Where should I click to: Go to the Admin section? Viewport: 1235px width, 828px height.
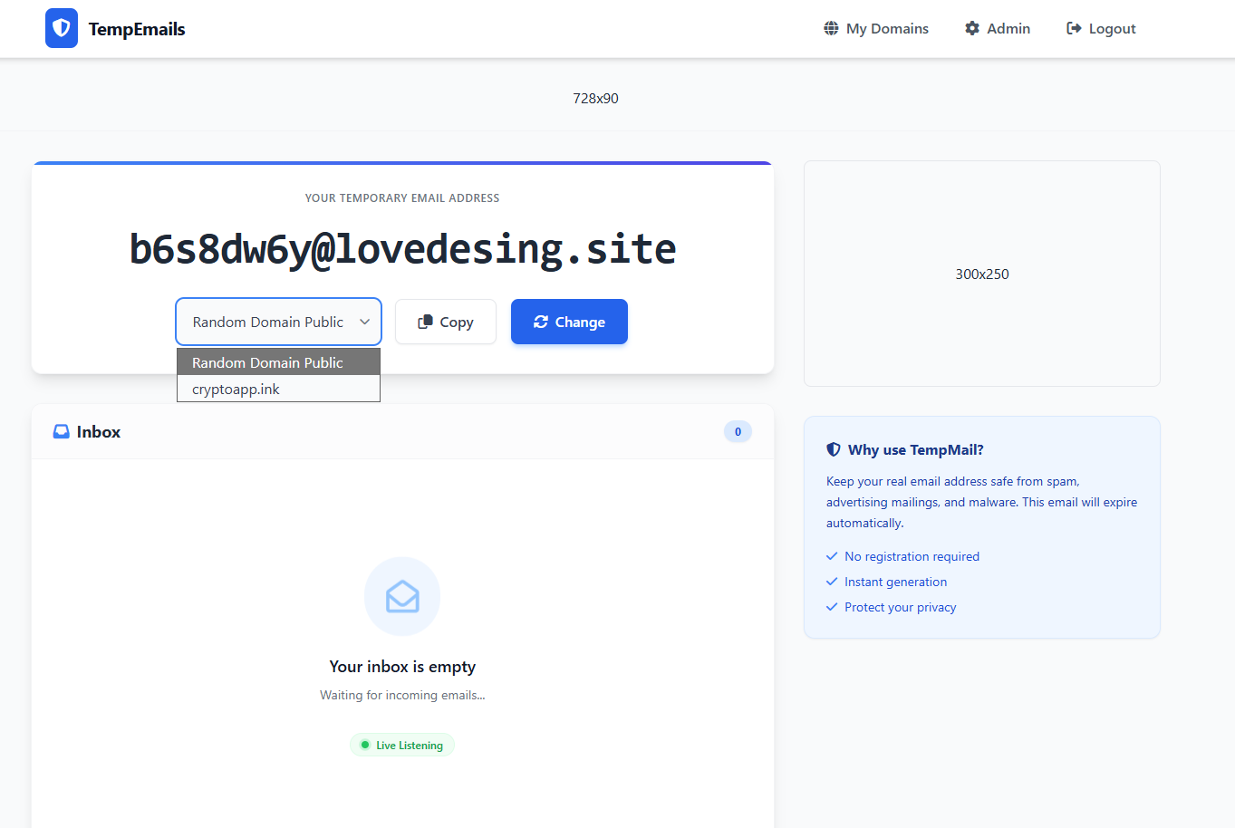[1008, 28]
